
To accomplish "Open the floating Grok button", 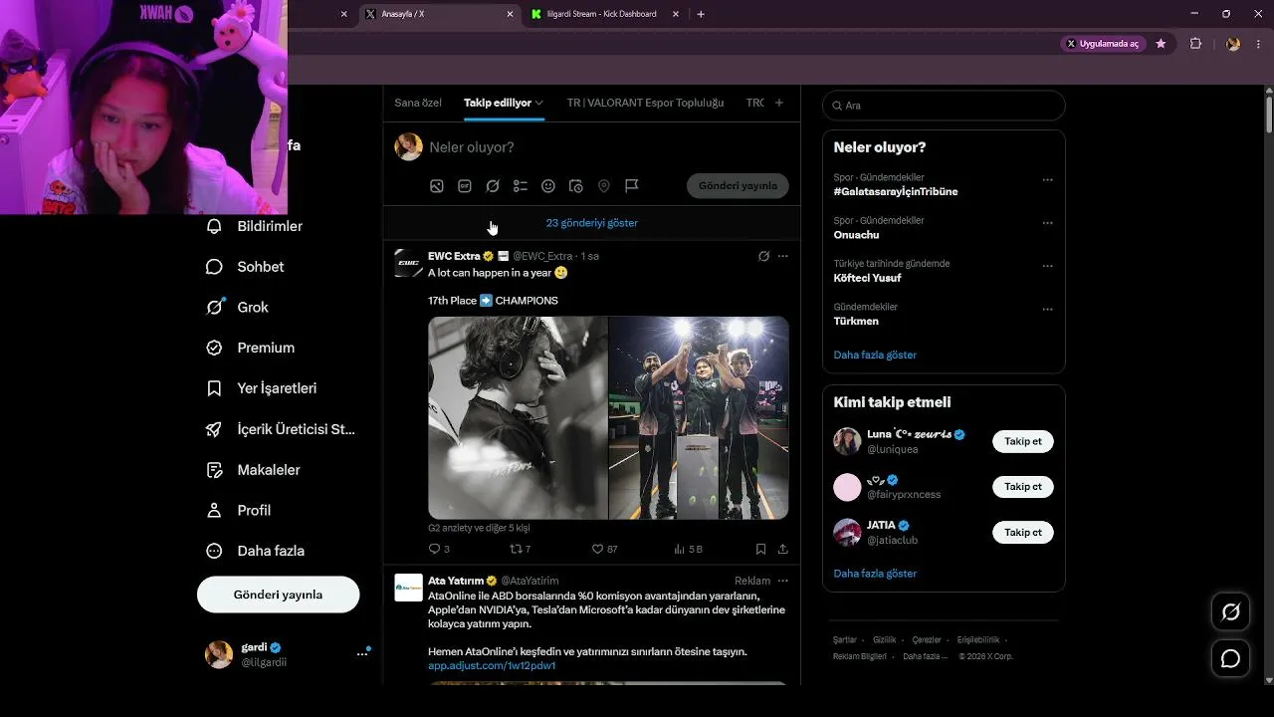I will point(1230,612).
